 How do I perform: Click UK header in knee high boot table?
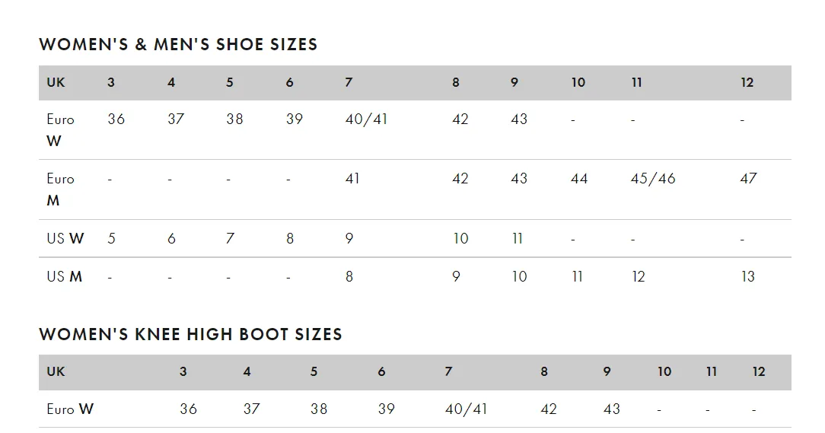tap(56, 372)
